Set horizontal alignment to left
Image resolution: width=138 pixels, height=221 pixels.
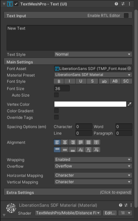pos(57,142)
